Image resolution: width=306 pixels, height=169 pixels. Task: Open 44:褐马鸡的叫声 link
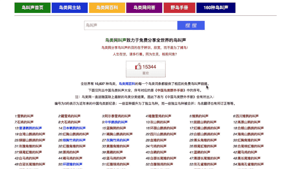(x=70, y=158)
